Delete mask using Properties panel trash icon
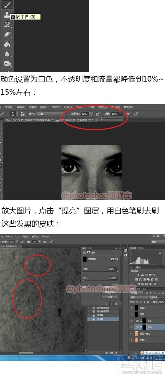This screenshot has width=165, height=376. click(116, 304)
